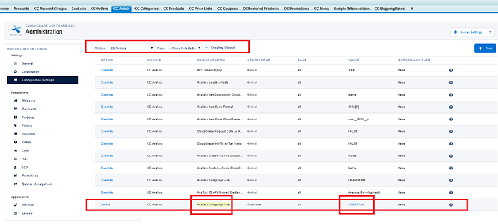Image resolution: width=498 pixels, height=224 pixels.
Task: Click the Inventory icon in sidebar
Action: click(15, 134)
